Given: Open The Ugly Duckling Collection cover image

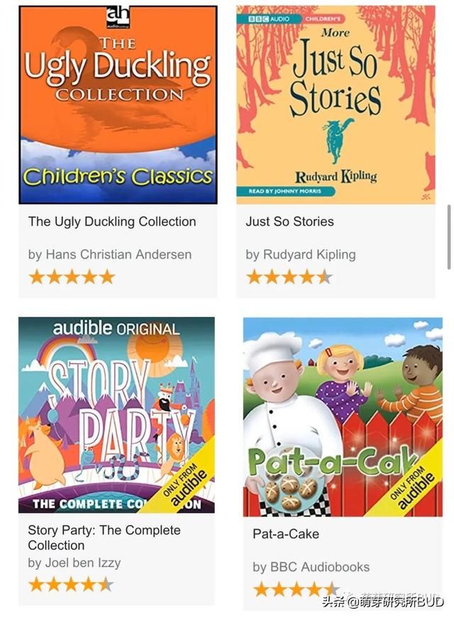Looking at the screenshot, I should [x=118, y=105].
